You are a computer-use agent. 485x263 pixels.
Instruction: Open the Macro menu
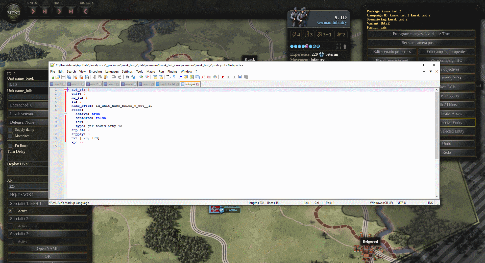(x=151, y=72)
